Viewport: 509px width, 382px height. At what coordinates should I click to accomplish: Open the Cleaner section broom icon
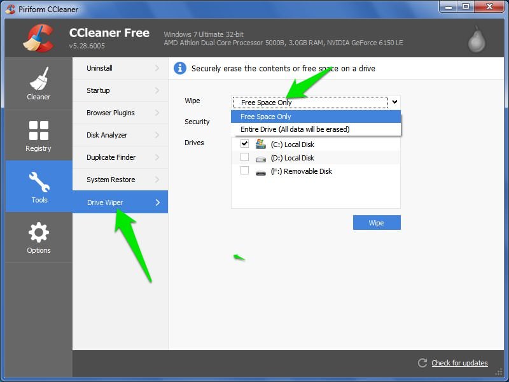coord(39,78)
